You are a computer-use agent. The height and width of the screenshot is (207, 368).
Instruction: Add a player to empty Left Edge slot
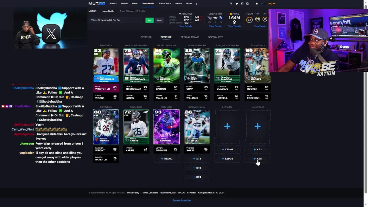pyautogui.click(x=227, y=126)
